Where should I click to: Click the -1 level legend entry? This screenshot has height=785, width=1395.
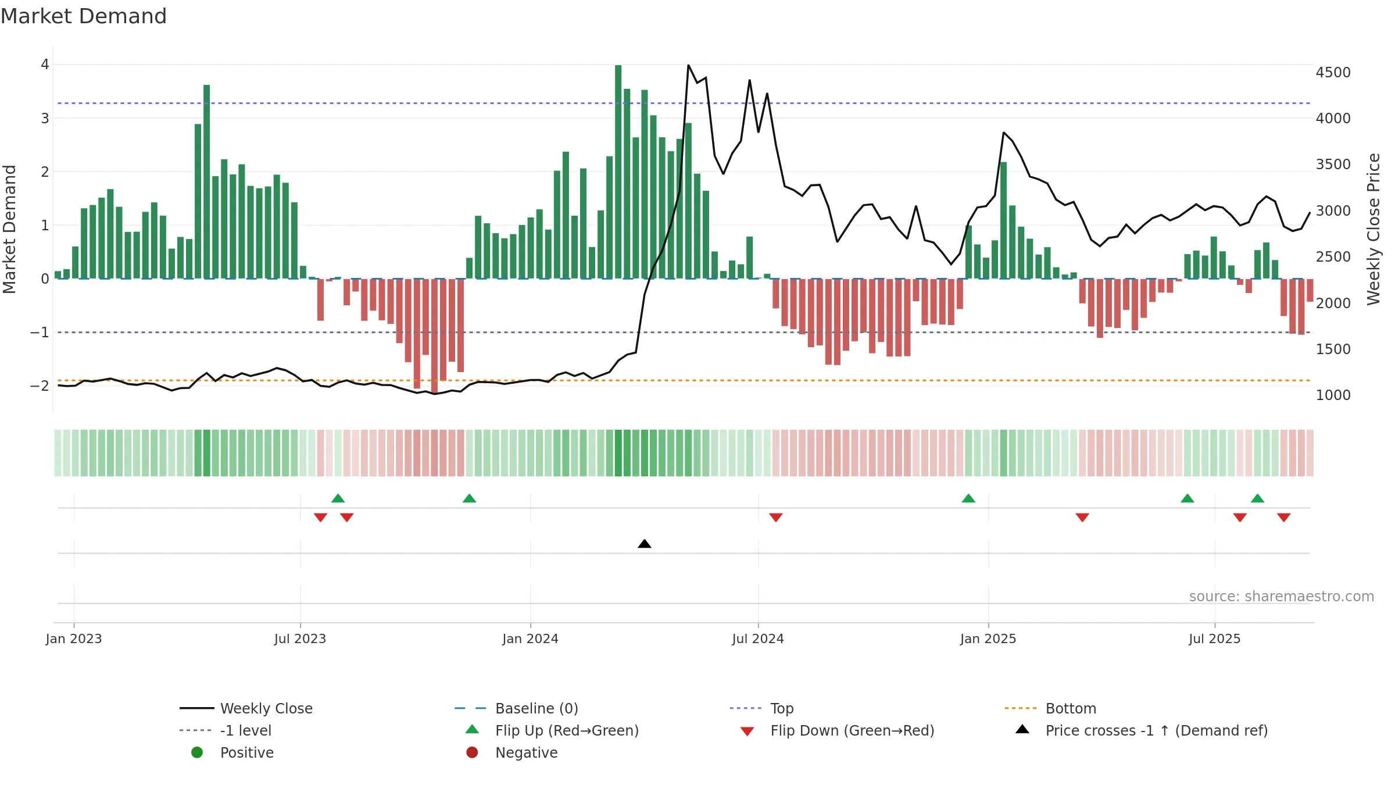pyautogui.click(x=226, y=730)
